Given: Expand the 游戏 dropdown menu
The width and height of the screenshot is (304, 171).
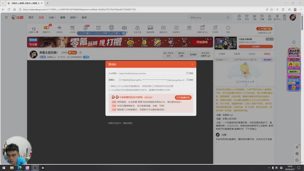Looking at the screenshot, I should [x=73, y=17].
